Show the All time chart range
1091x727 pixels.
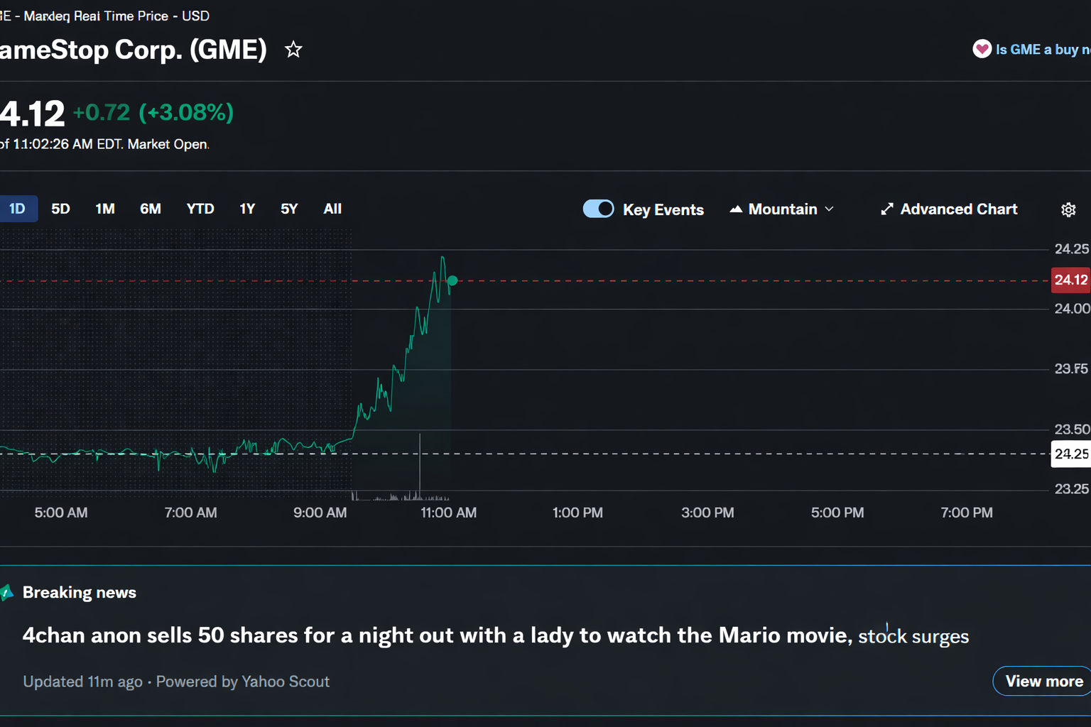(x=332, y=209)
